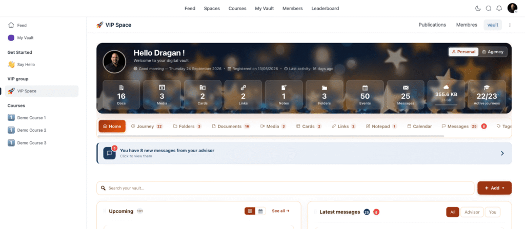Open the Messages tab

pyautogui.click(x=464, y=126)
